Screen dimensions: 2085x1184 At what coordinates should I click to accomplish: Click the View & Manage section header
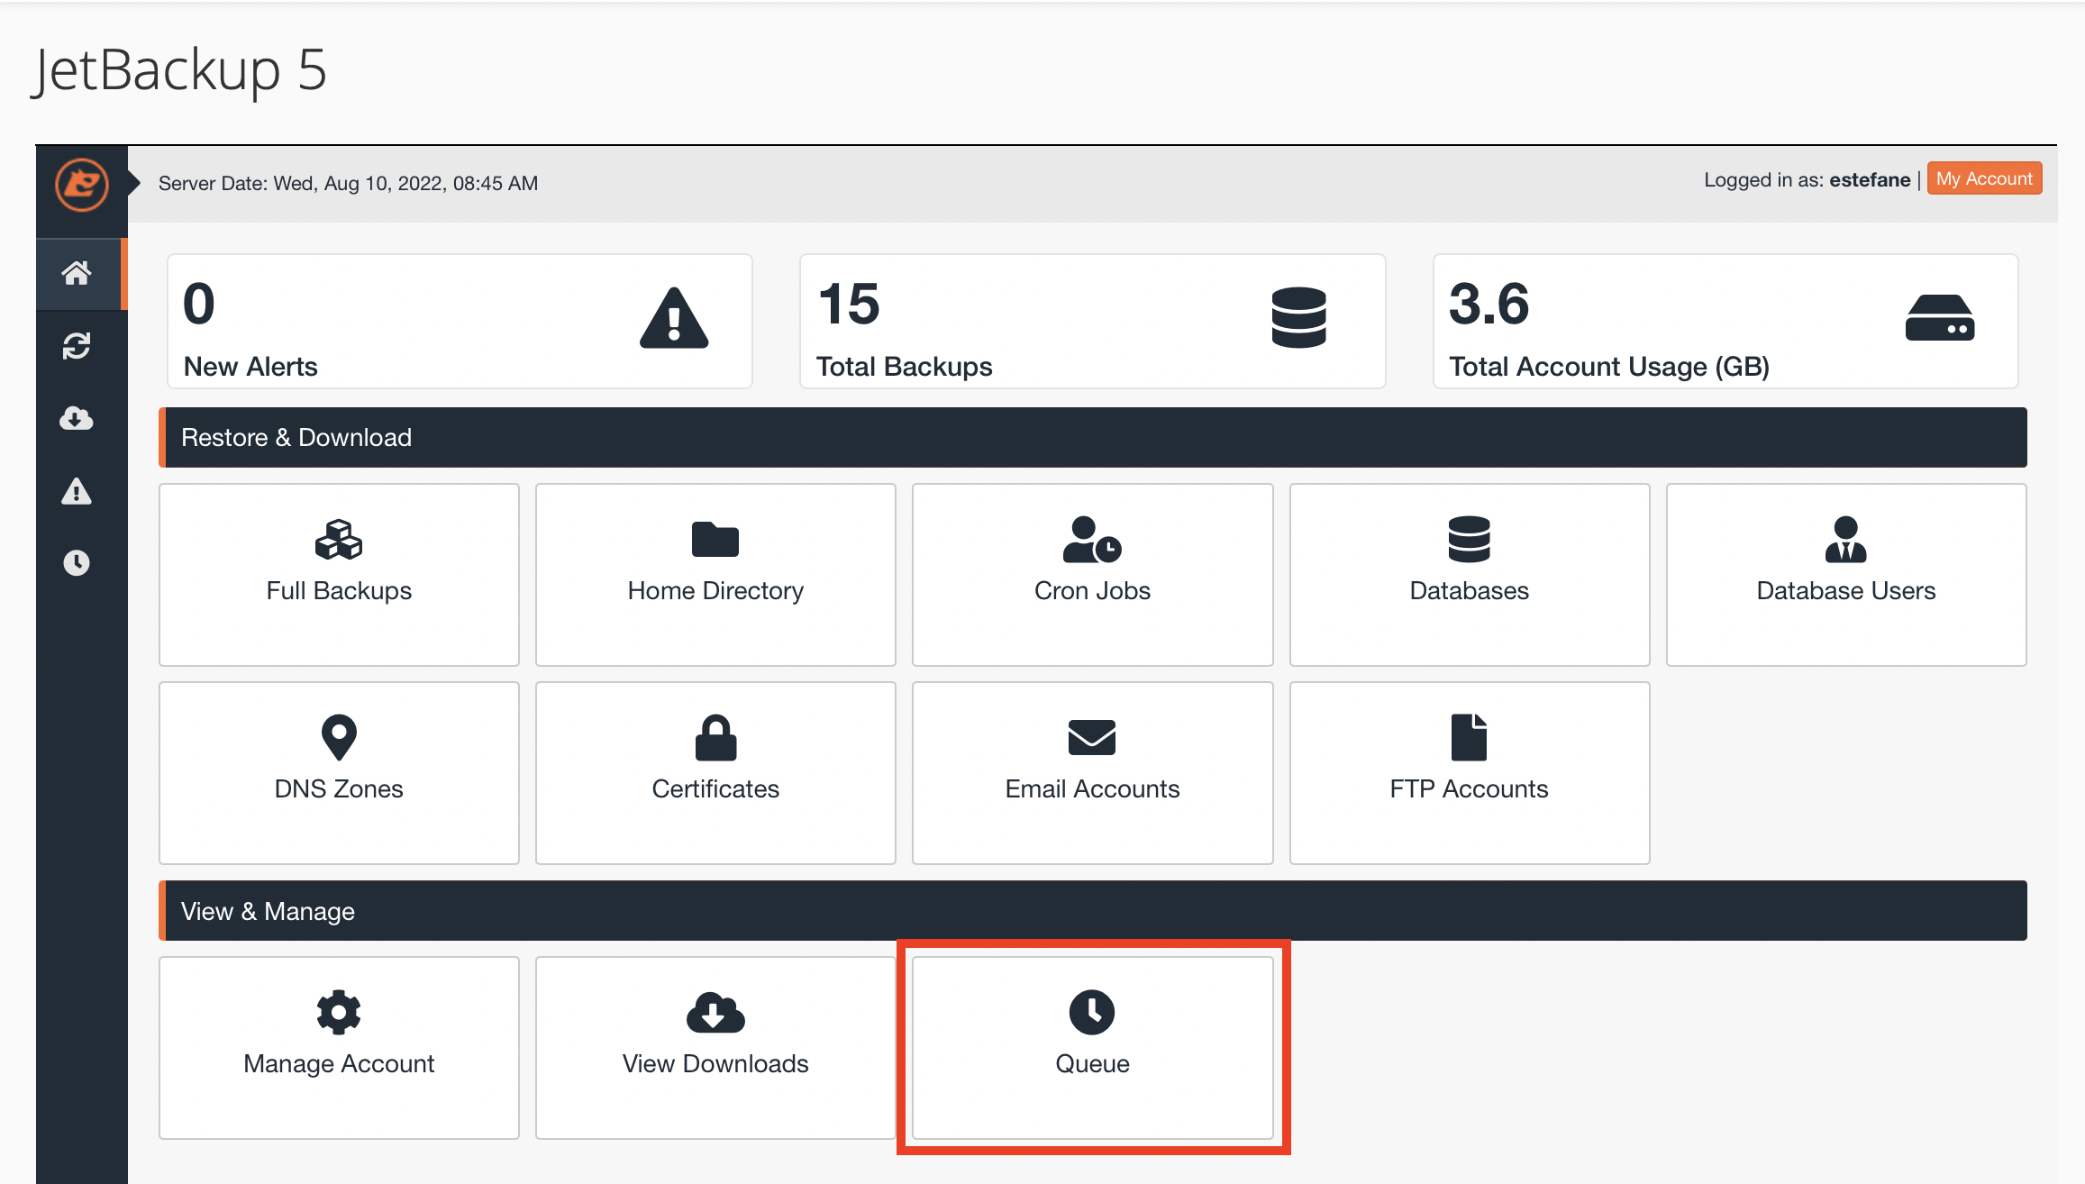point(1093,911)
